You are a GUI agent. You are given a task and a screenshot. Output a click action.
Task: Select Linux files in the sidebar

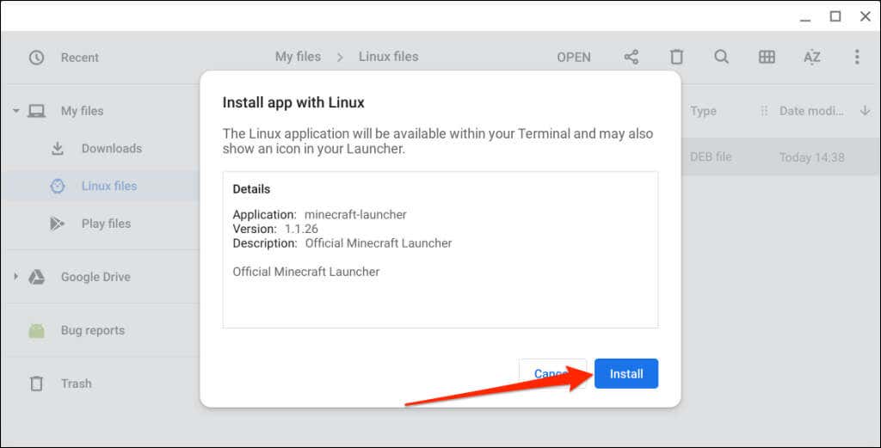click(109, 186)
